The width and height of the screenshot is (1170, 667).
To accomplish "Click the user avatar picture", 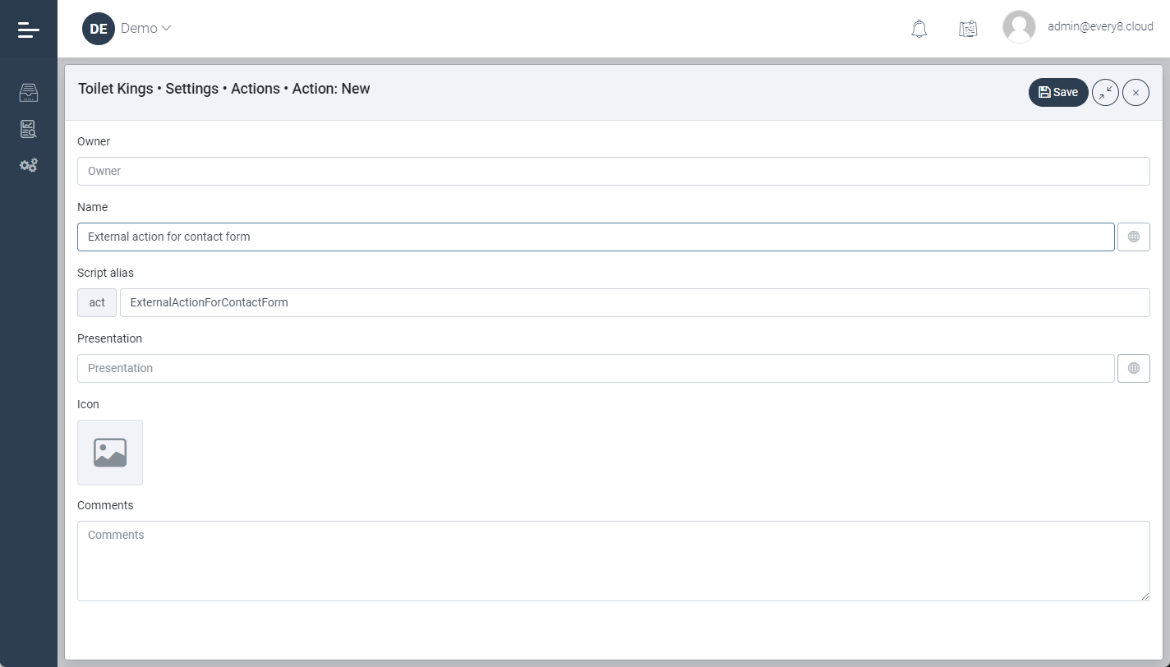I will [1019, 27].
